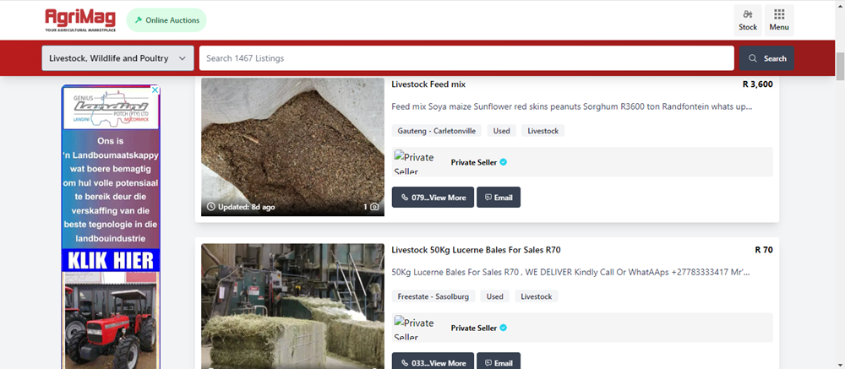
Task: Click Private Seller name on Lucerne listing
Action: [x=474, y=328]
